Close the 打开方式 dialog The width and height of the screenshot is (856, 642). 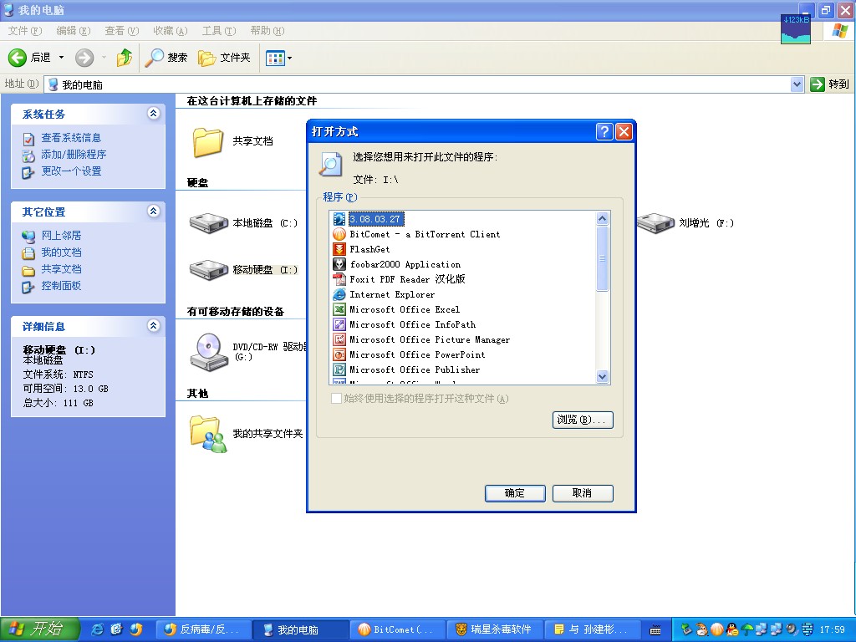624,131
